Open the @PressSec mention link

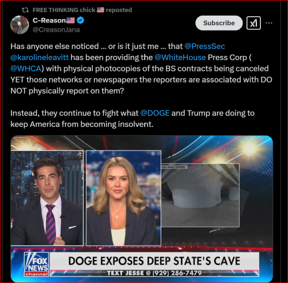[x=204, y=46]
